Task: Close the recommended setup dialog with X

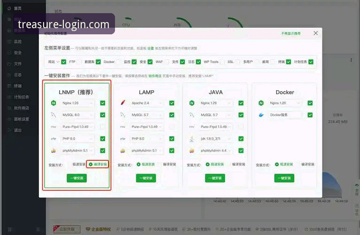Action: click(316, 33)
